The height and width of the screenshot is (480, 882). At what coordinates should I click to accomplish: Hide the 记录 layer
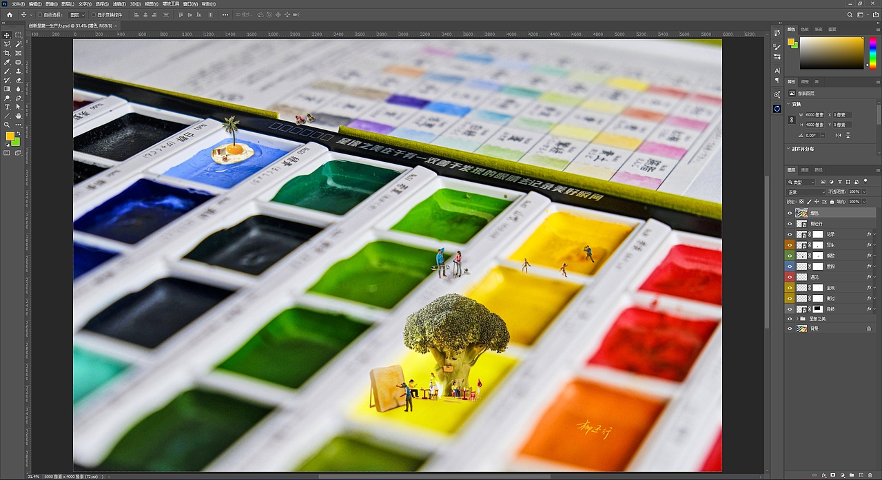point(790,234)
